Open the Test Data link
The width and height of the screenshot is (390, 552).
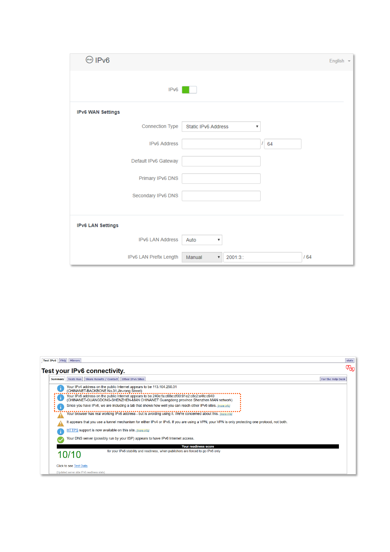click(x=81, y=466)
